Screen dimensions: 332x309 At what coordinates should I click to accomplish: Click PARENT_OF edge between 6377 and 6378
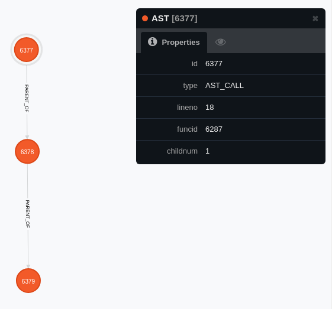[x=27, y=98]
